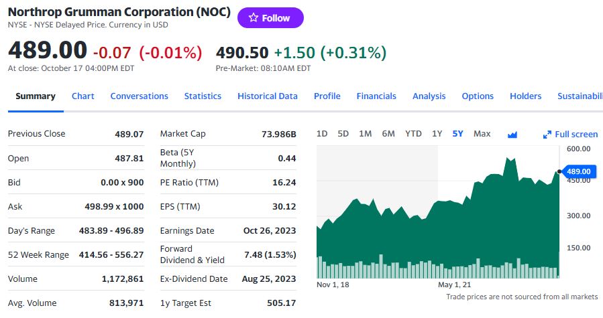This screenshot has height=318, width=603.
Task: Open the Statistics tab
Action: [x=203, y=96]
